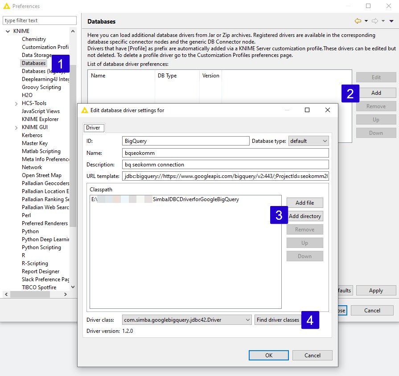This screenshot has height=376, width=399.
Task: Open the Database type combo box
Action: click(x=309, y=141)
